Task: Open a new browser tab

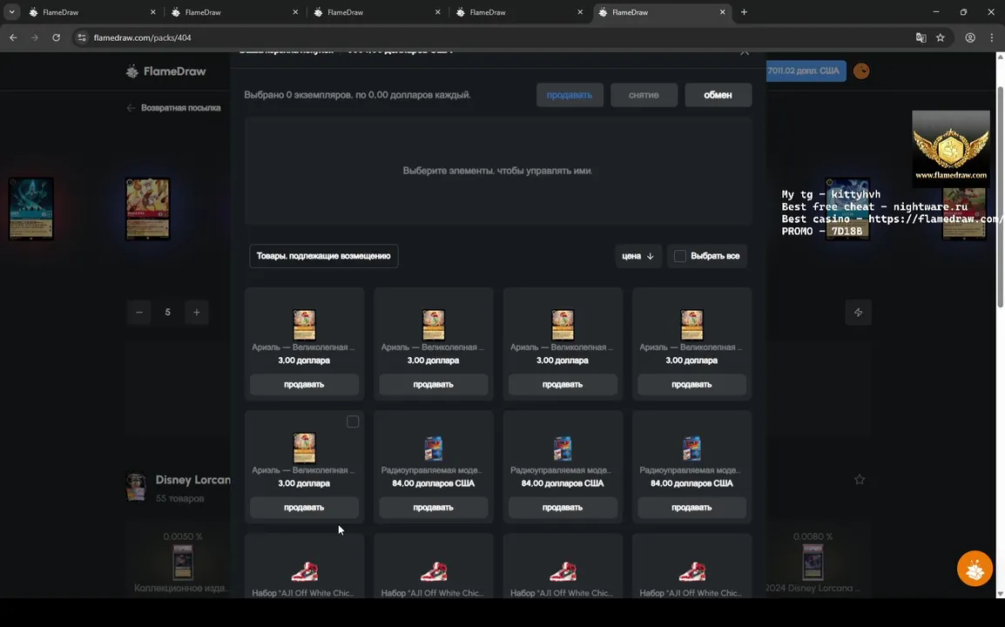Action: pyautogui.click(x=744, y=12)
